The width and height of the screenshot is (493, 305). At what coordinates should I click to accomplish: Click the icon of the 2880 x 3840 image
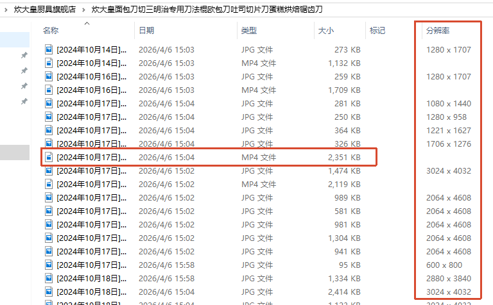[x=48, y=278]
